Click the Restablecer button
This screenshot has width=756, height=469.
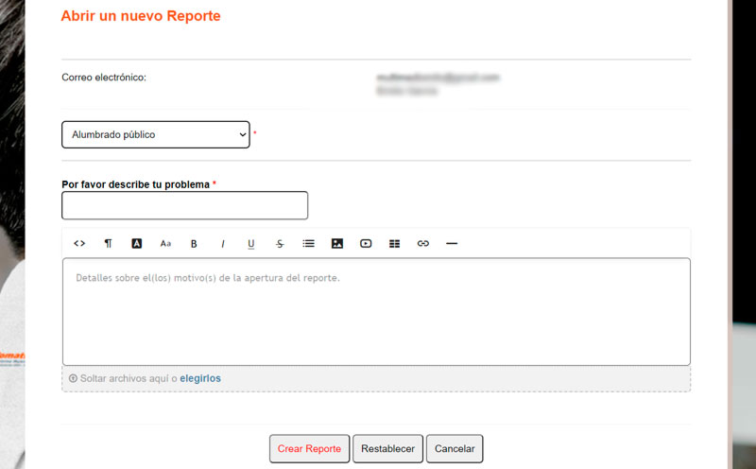tap(387, 449)
